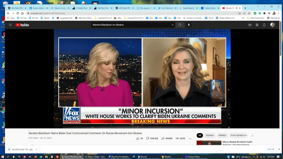This screenshot has width=283, height=159.
Task: Select the Debates filter chip
Action: tap(210, 135)
